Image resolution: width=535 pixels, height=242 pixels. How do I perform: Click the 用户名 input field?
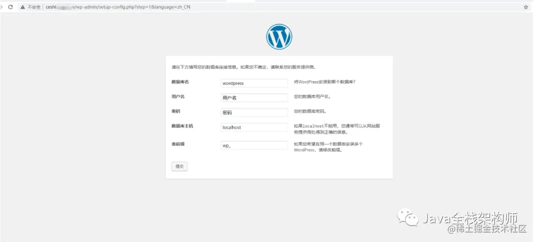(x=254, y=98)
